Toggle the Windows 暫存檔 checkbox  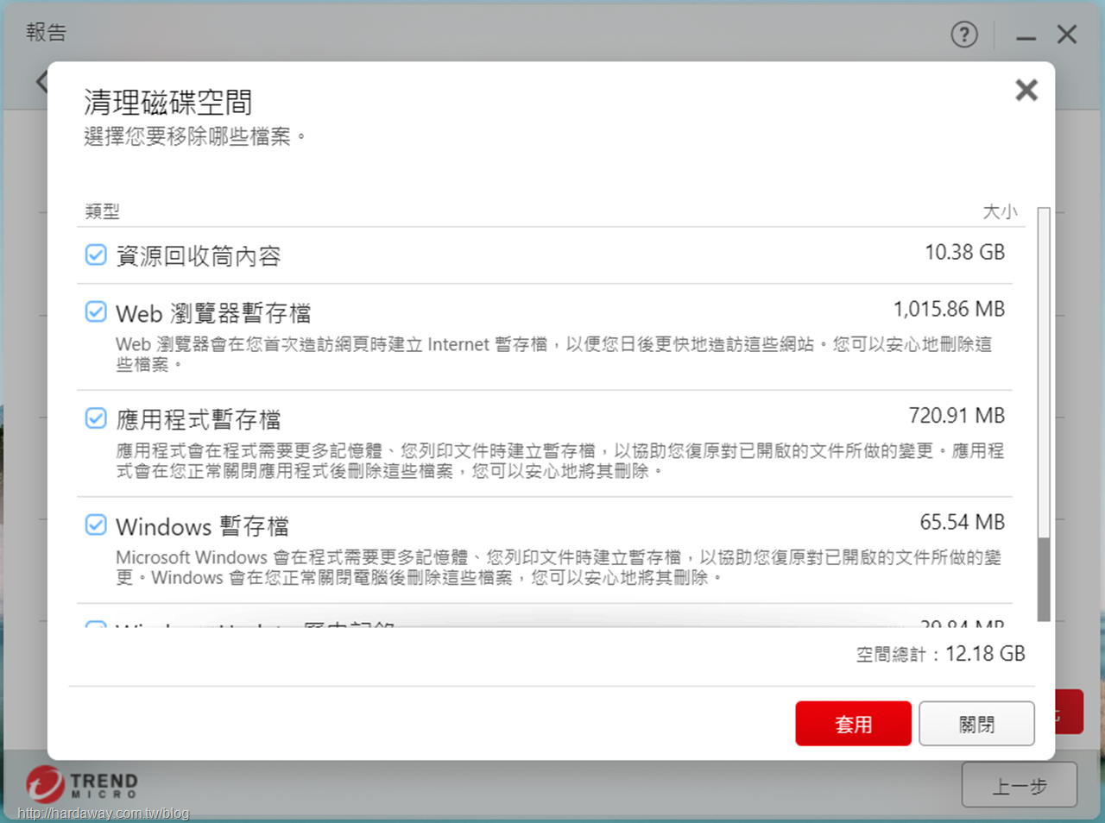[x=96, y=525]
